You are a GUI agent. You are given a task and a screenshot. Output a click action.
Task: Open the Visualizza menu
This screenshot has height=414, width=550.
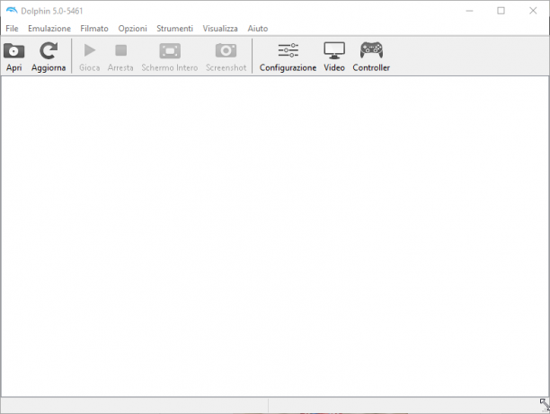coord(220,29)
